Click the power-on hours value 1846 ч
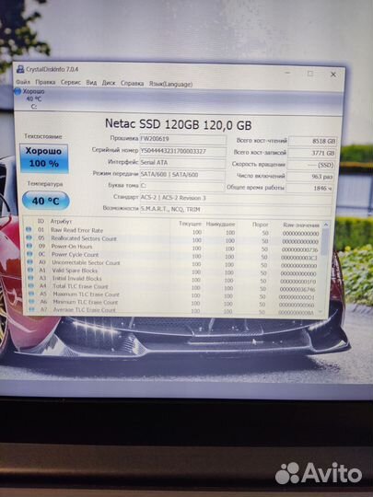 pyautogui.click(x=309, y=188)
